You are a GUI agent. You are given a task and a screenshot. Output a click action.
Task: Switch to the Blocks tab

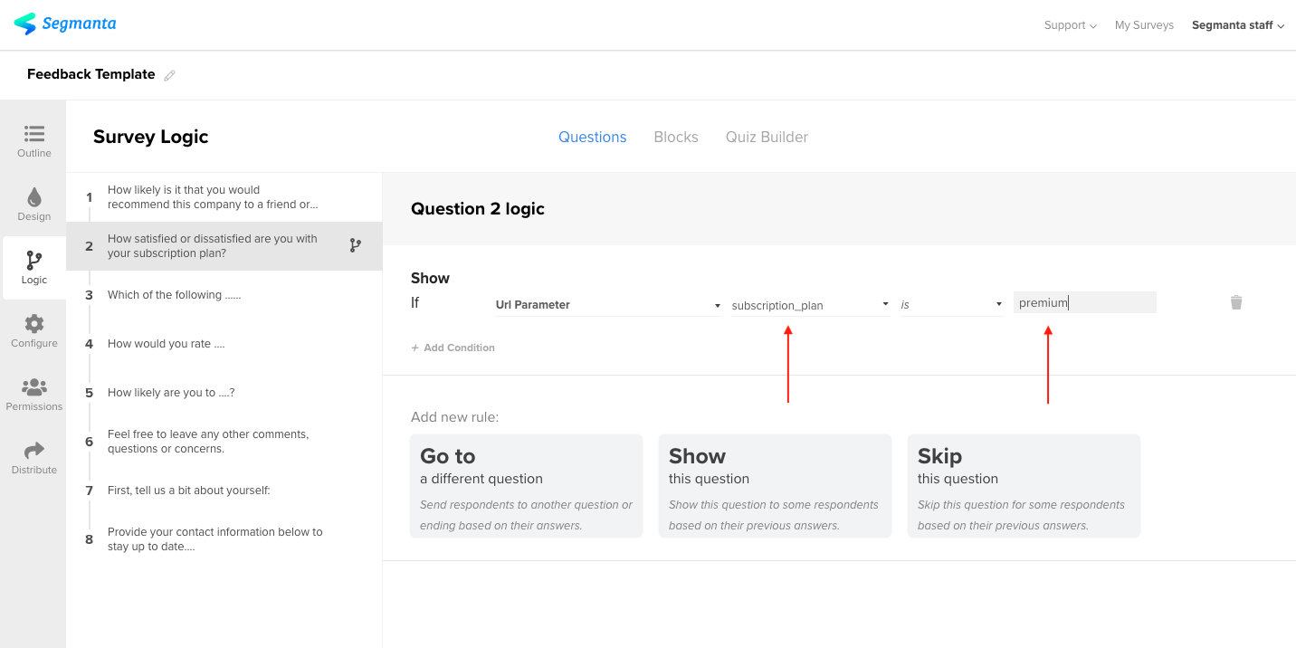(x=676, y=137)
